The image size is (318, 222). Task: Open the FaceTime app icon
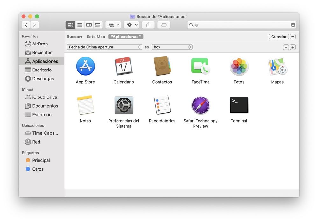pyautogui.click(x=201, y=66)
